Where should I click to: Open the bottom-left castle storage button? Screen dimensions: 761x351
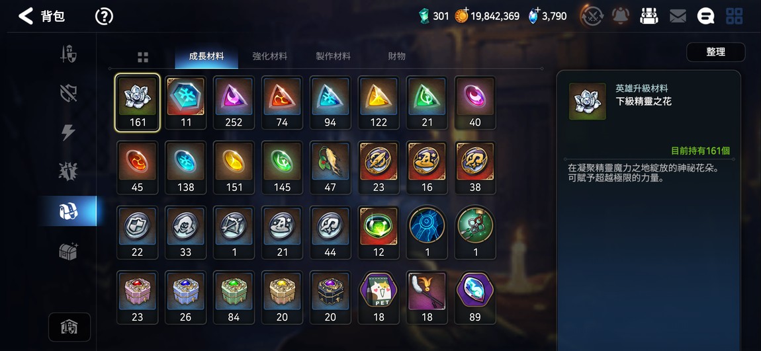pyautogui.click(x=69, y=327)
